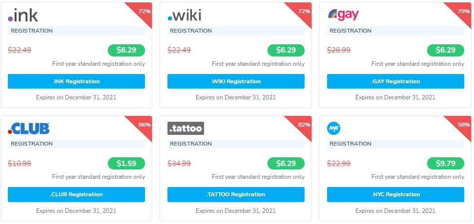474x224 pixels.
Task: Click the $6.29 price pill for .tattoo
Action: pyautogui.click(x=286, y=163)
